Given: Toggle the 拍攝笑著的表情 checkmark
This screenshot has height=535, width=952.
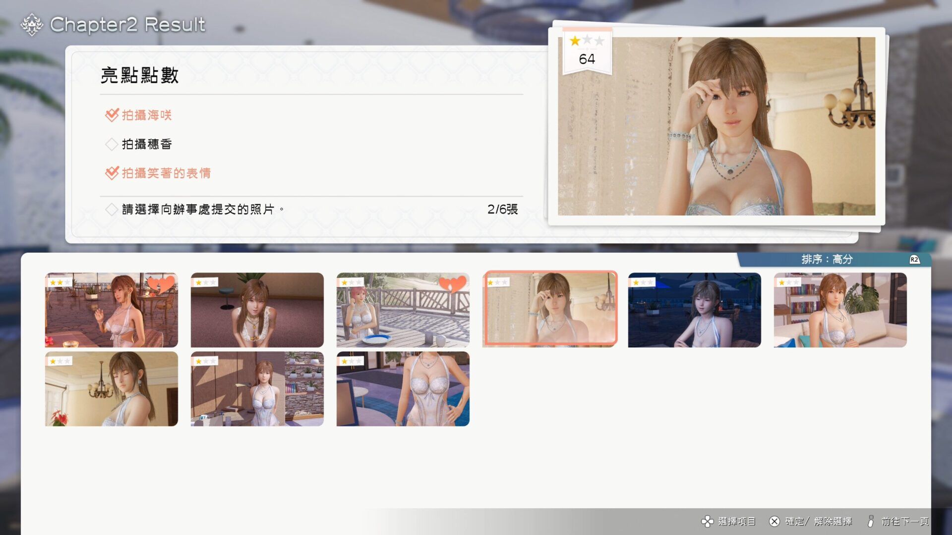Looking at the screenshot, I should pyautogui.click(x=112, y=173).
